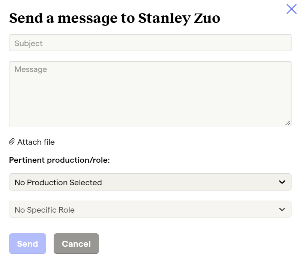This screenshot has width=299, height=261.
Task: Click the name Stanley Zuo in the title
Action: click(179, 18)
